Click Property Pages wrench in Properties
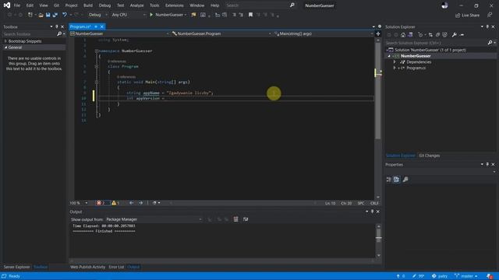Viewport: 499px width, 280px height. [x=405, y=180]
